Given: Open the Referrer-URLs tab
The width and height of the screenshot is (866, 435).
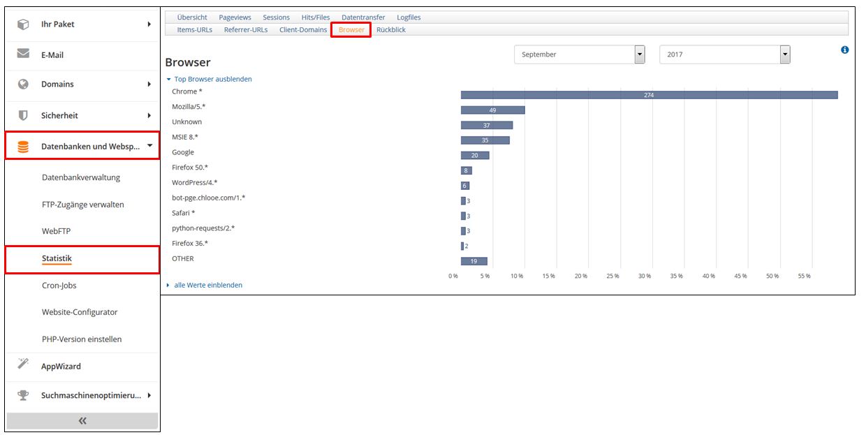Looking at the screenshot, I should point(245,30).
